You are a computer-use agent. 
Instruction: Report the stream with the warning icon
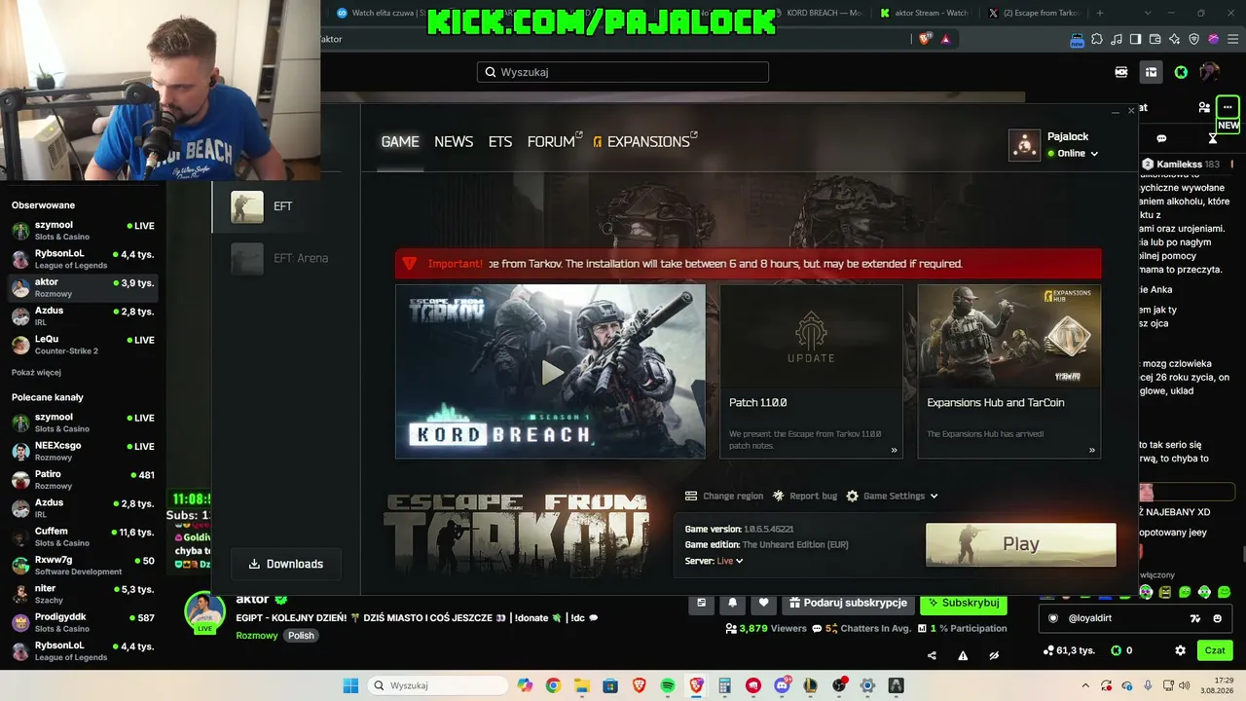tap(963, 655)
